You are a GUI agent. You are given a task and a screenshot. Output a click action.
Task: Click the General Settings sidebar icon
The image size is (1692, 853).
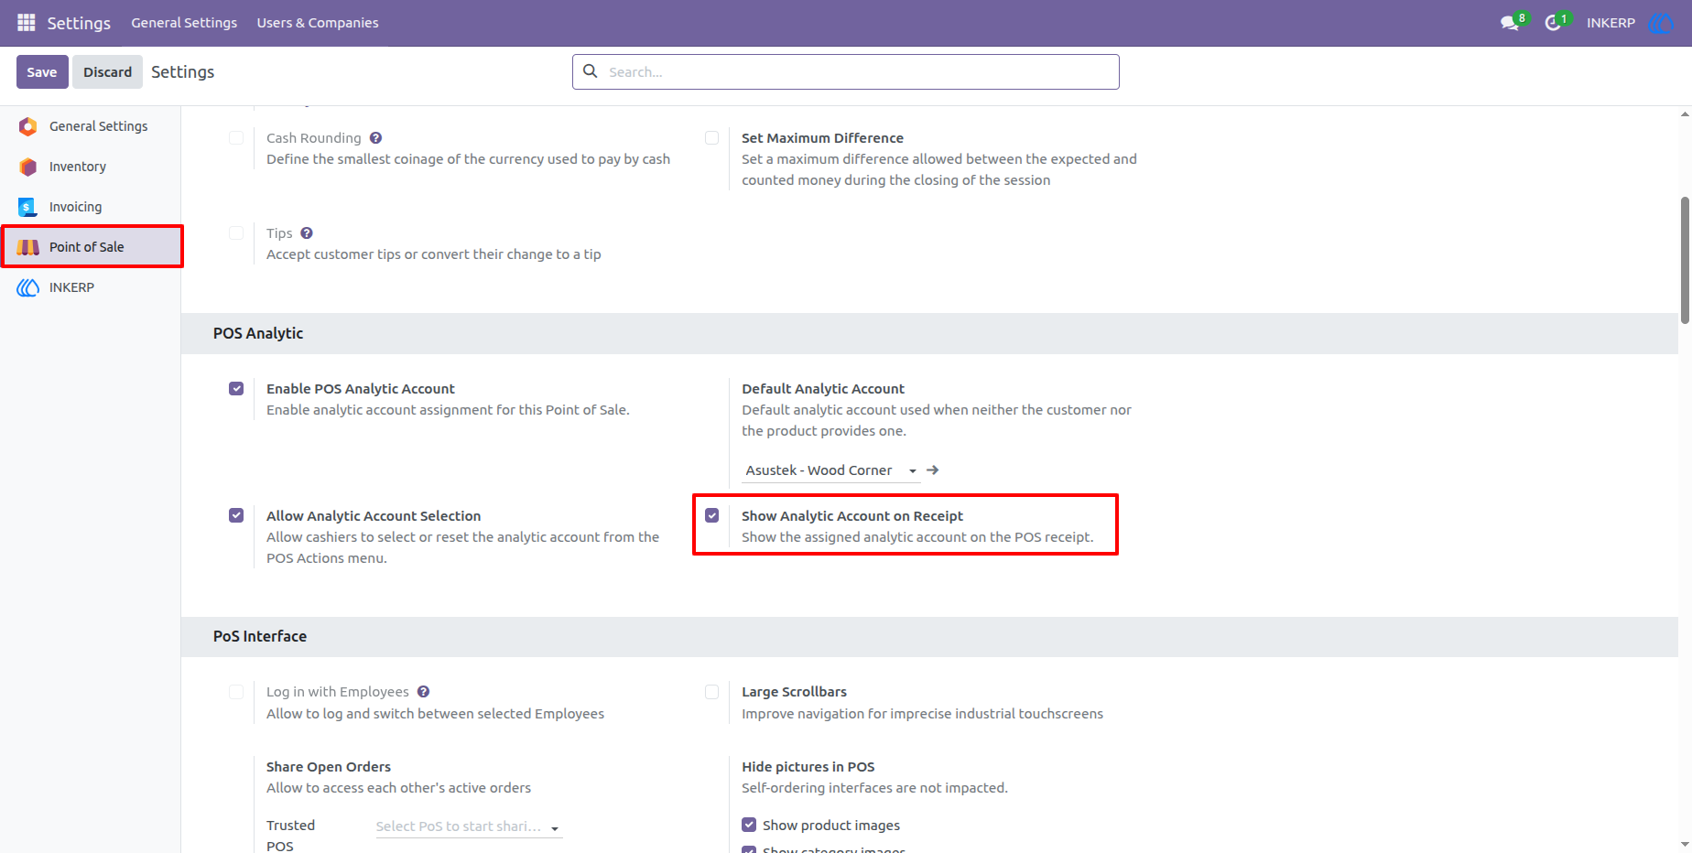pyautogui.click(x=28, y=126)
